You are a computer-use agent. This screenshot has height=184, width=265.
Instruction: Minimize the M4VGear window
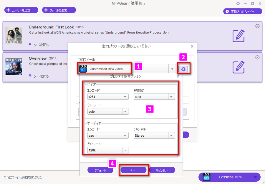[x=245, y=4]
